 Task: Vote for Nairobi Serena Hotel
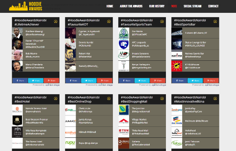pyautogui.click(x=36, y=110)
